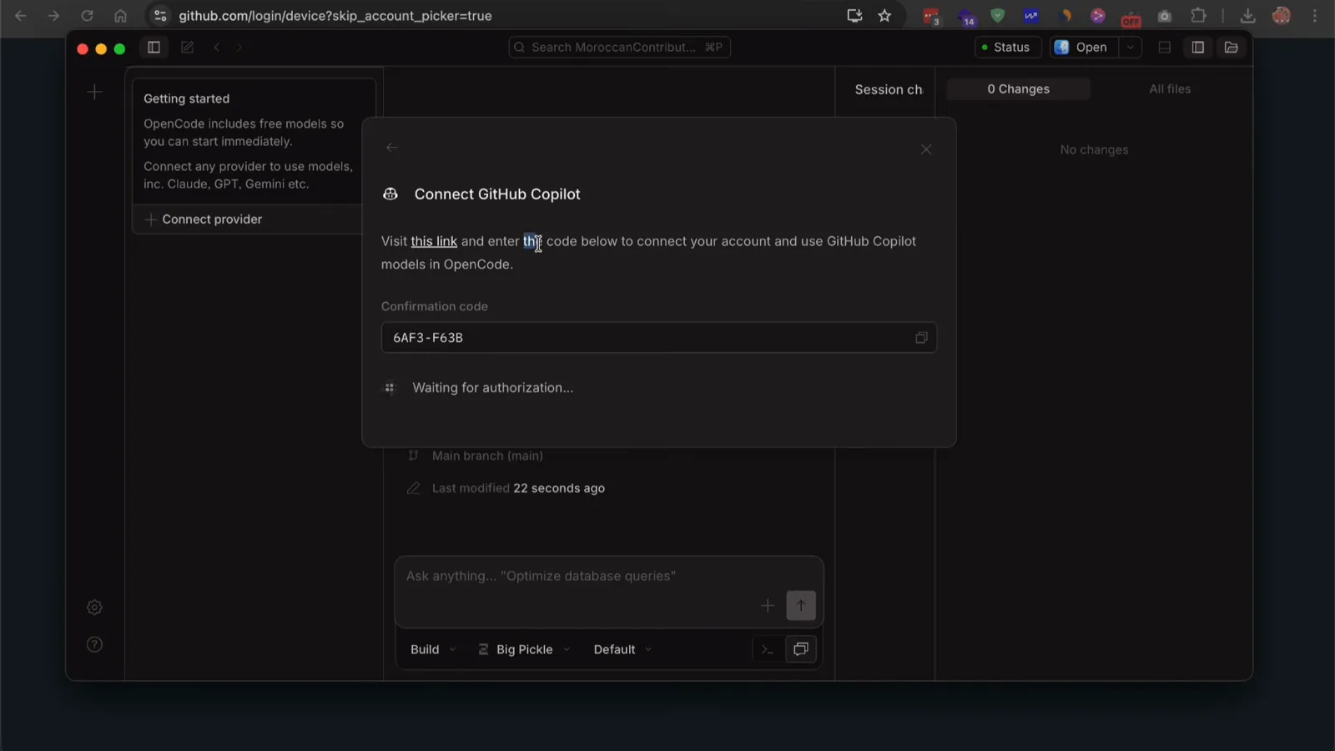Open the Chrome home page button
Image resolution: width=1335 pixels, height=751 pixels.
click(x=120, y=16)
